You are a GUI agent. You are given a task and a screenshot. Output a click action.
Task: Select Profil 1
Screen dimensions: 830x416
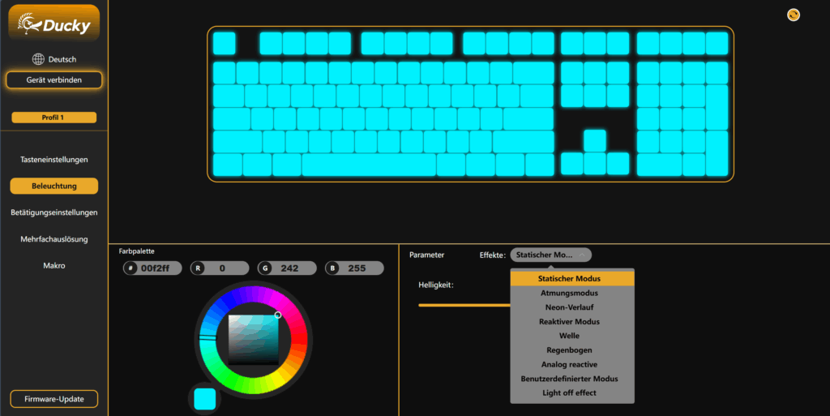53,118
